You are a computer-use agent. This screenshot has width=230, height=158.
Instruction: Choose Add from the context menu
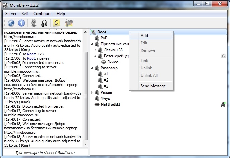click(x=151, y=36)
